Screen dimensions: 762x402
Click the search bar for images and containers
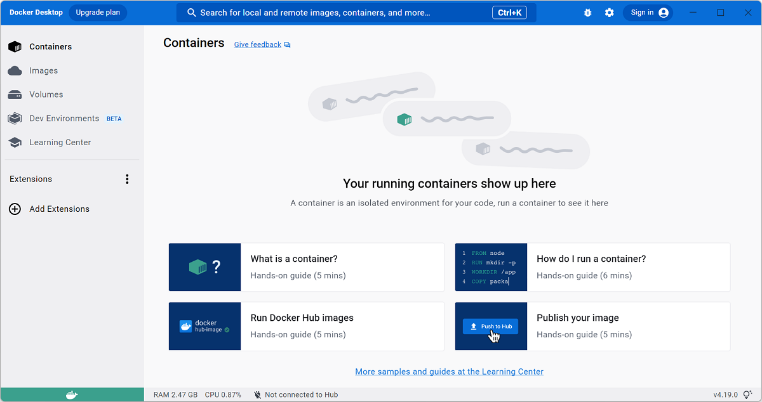pyautogui.click(x=356, y=12)
